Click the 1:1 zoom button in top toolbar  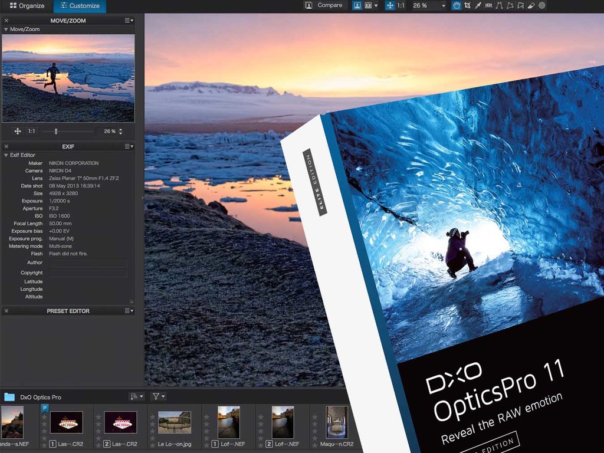401,6
